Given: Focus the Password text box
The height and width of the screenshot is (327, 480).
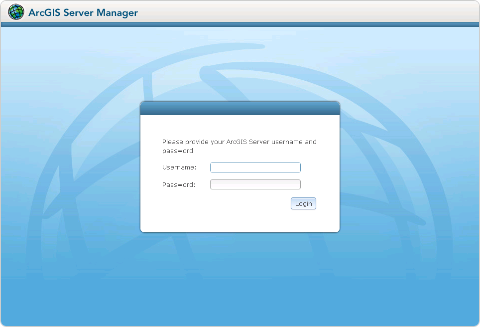Looking at the screenshot, I should click(255, 184).
